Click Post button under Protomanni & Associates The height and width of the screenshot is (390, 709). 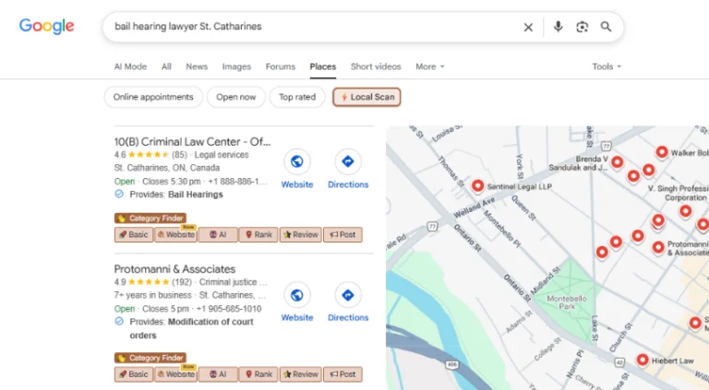pyautogui.click(x=342, y=374)
